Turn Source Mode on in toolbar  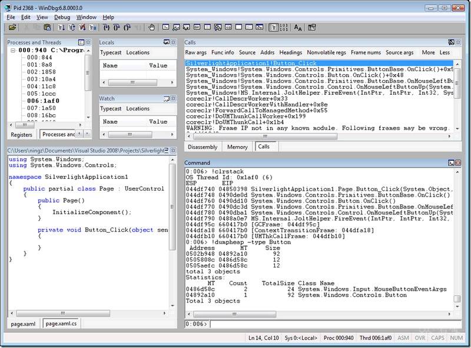coord(273,28)
